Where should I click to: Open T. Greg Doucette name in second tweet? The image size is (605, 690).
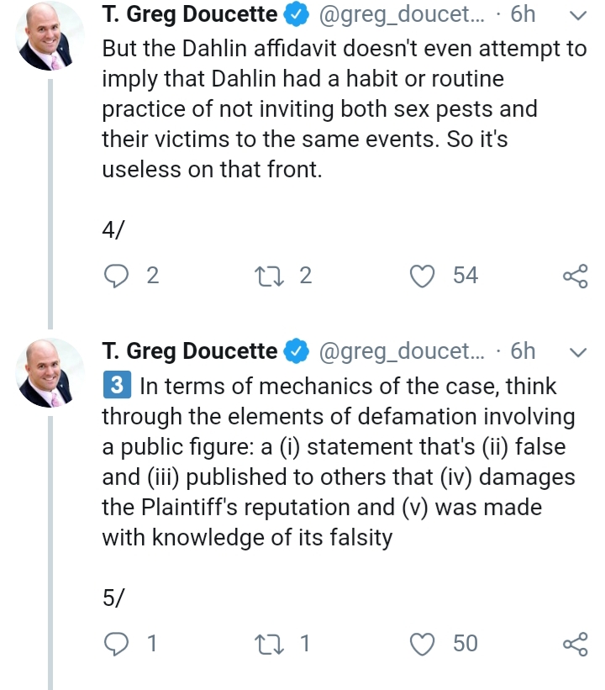coord(190,351)
